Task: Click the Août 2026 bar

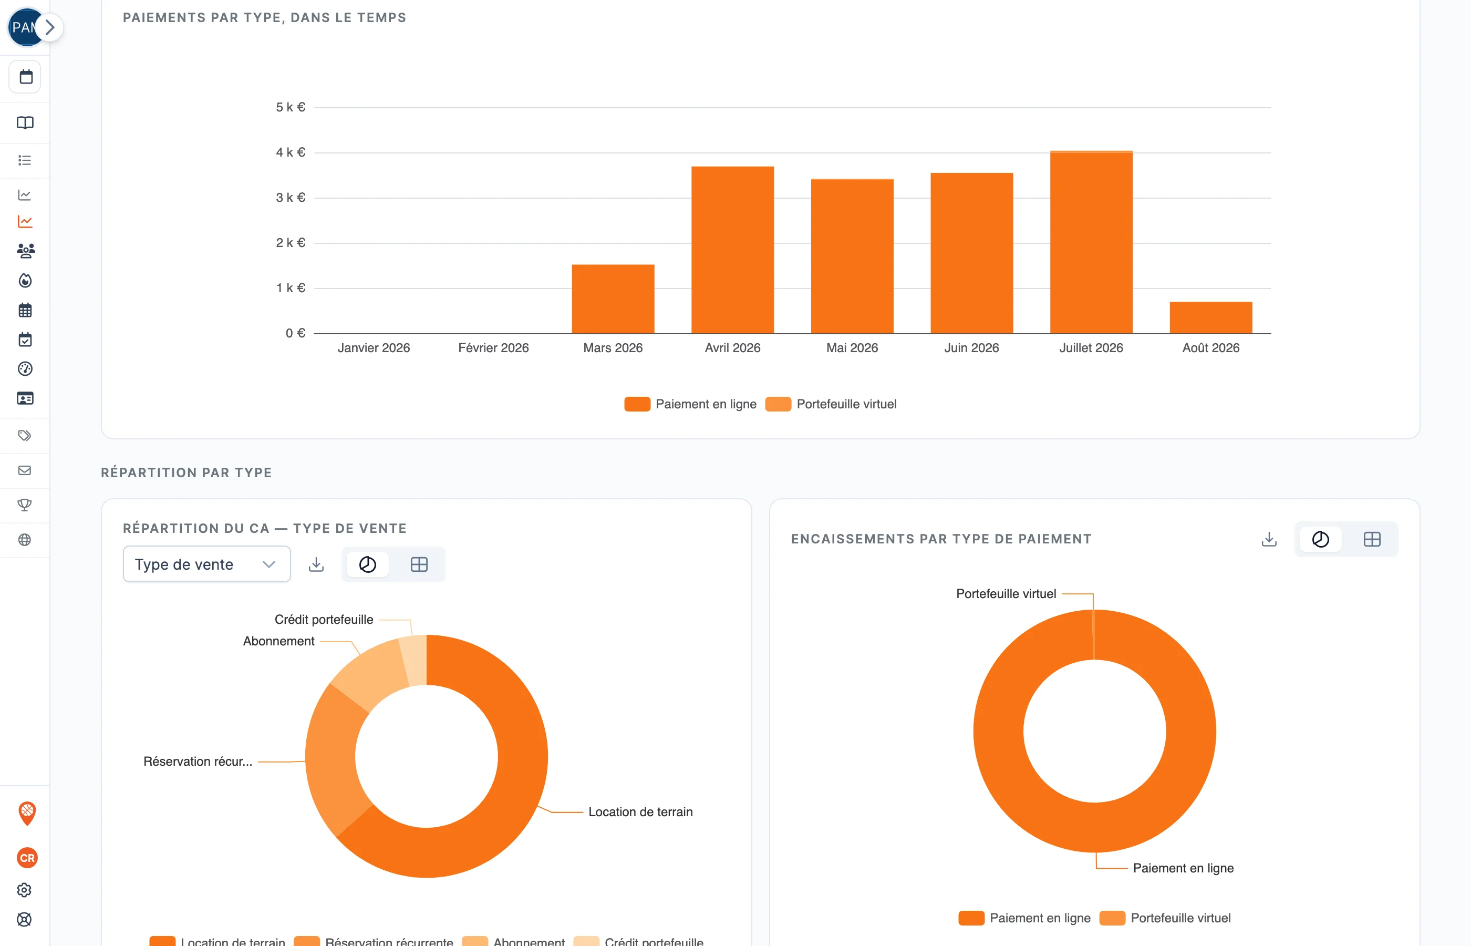Action: [x=1211, y=317]
